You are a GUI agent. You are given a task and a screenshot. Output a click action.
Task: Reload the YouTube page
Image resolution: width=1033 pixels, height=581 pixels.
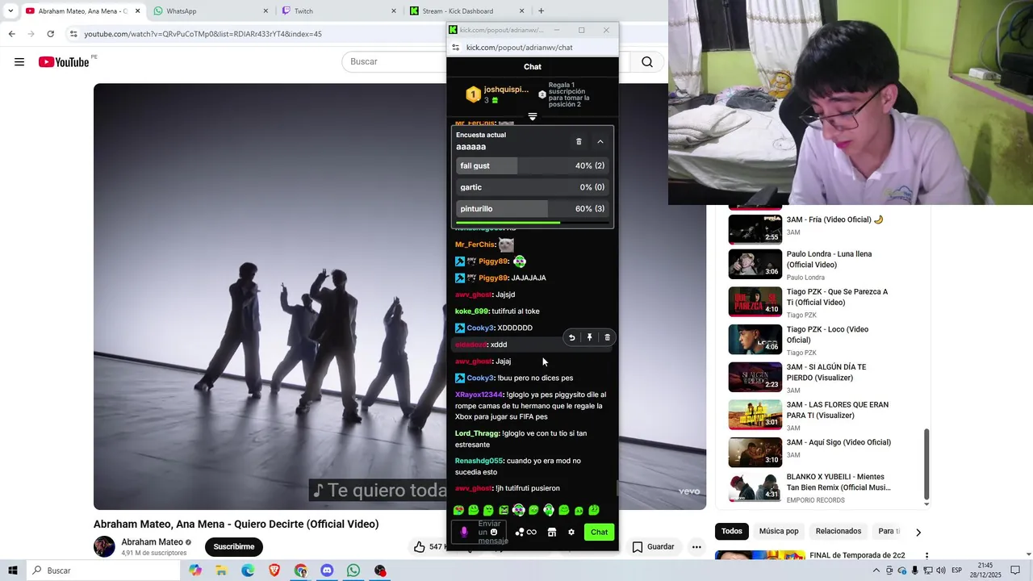(x=50, y=34)
